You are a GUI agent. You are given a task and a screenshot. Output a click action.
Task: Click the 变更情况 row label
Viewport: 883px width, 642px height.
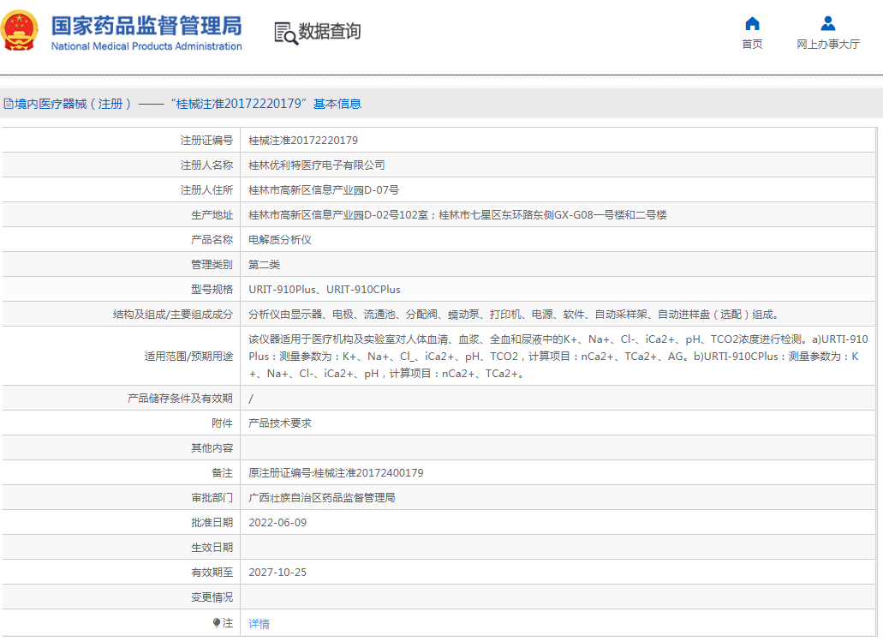(212, 597)
